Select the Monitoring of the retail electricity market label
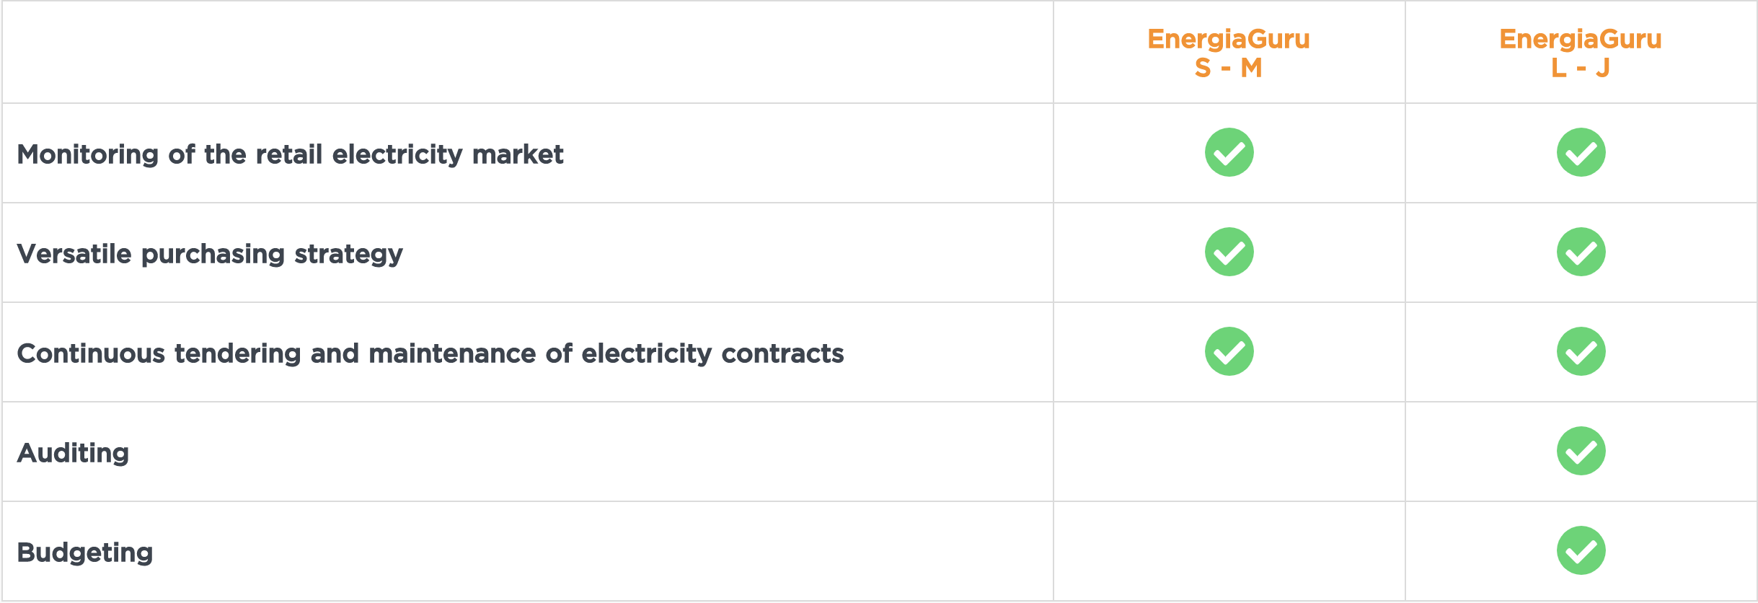Screen dimensions: 1758x603 (x=290, y=154)
